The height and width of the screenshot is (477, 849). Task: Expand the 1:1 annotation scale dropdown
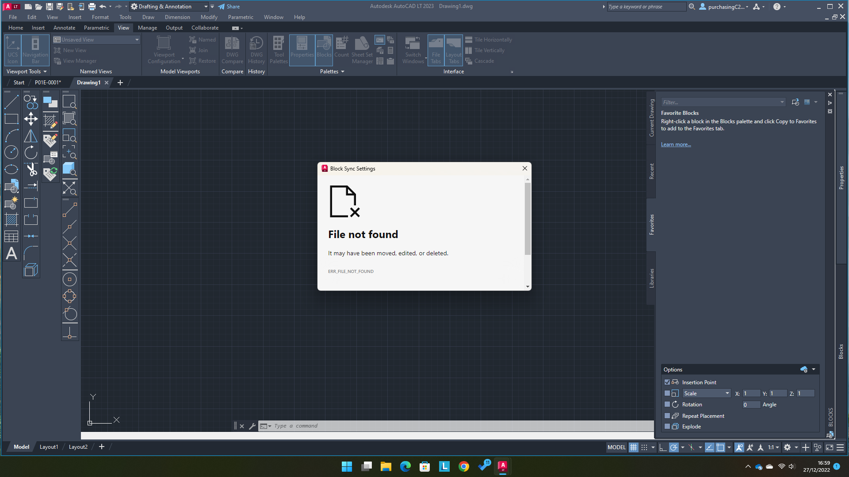click(777, 447)
